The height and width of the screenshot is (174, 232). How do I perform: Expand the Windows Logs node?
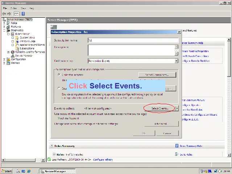point(13,41)
